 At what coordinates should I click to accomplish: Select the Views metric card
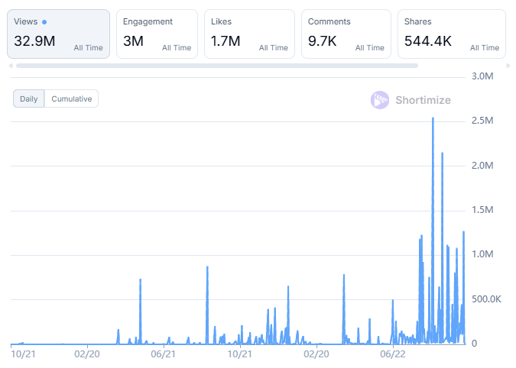click(x=58, y=34)
